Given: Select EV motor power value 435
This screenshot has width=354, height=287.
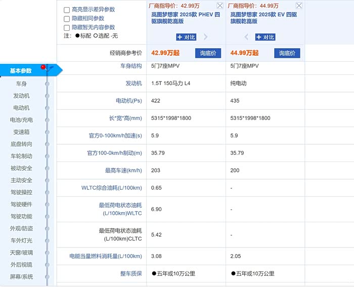Looking at the screenshot, I should [x=235, y=101].
